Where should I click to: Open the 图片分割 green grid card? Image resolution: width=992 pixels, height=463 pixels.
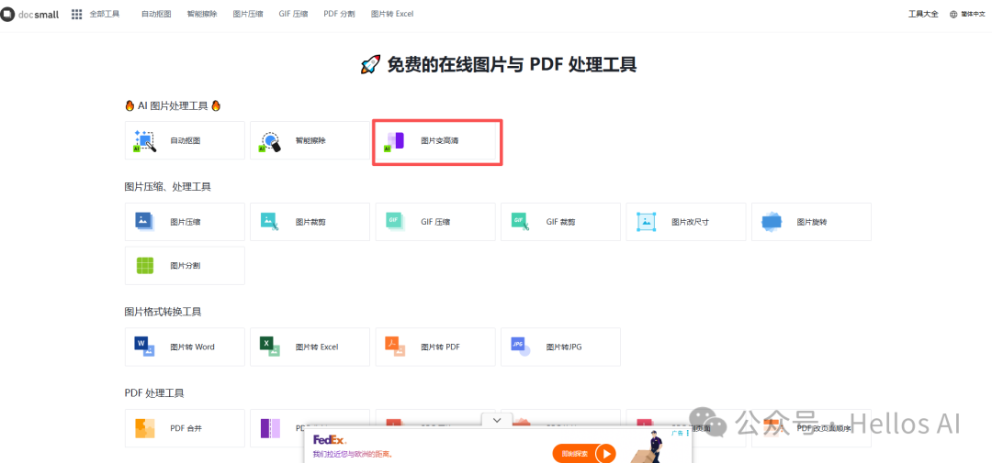click(185, 266)
